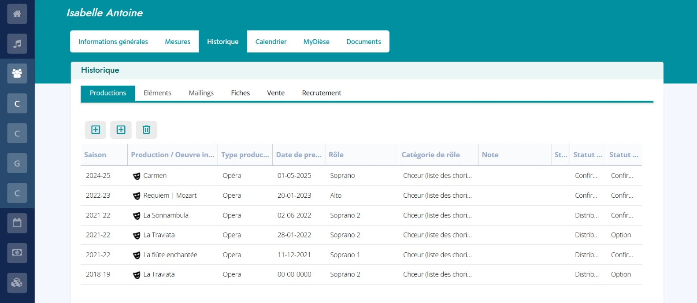The height and width of the screenshot is (303, 697).
Task: Click the first add plus icon button
Action: 96,130
